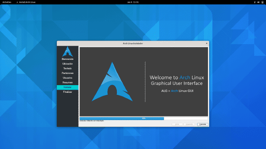Click the Install Arch Linux app icon in the top bar
The height and width of the screenshot is (149, 266).
pos(17,2)
